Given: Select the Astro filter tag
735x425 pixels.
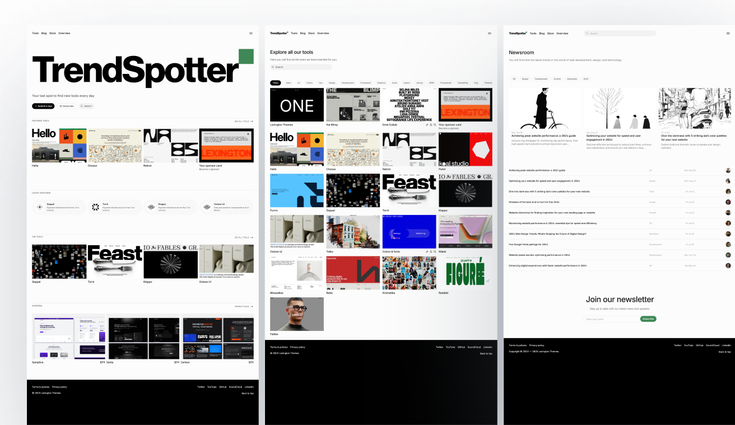Looking at the screenshot, I should (x=289, y=83).
